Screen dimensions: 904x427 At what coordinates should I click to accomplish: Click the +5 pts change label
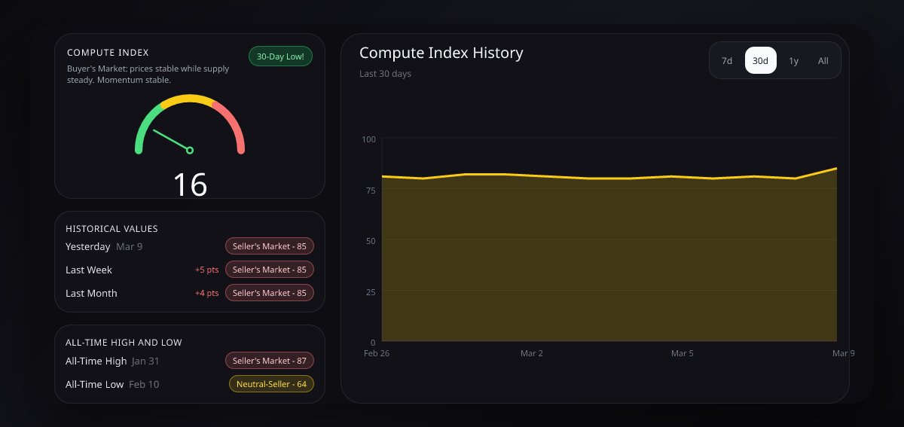click(206, 270)
